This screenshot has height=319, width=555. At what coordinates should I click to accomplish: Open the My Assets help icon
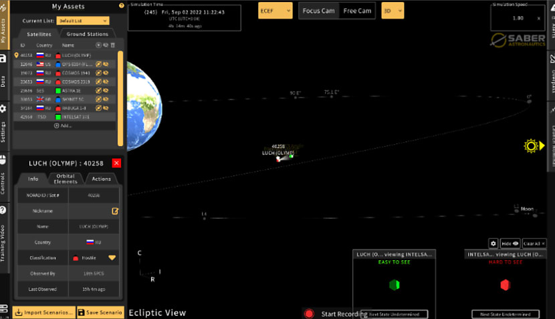(x=122, y=5)
